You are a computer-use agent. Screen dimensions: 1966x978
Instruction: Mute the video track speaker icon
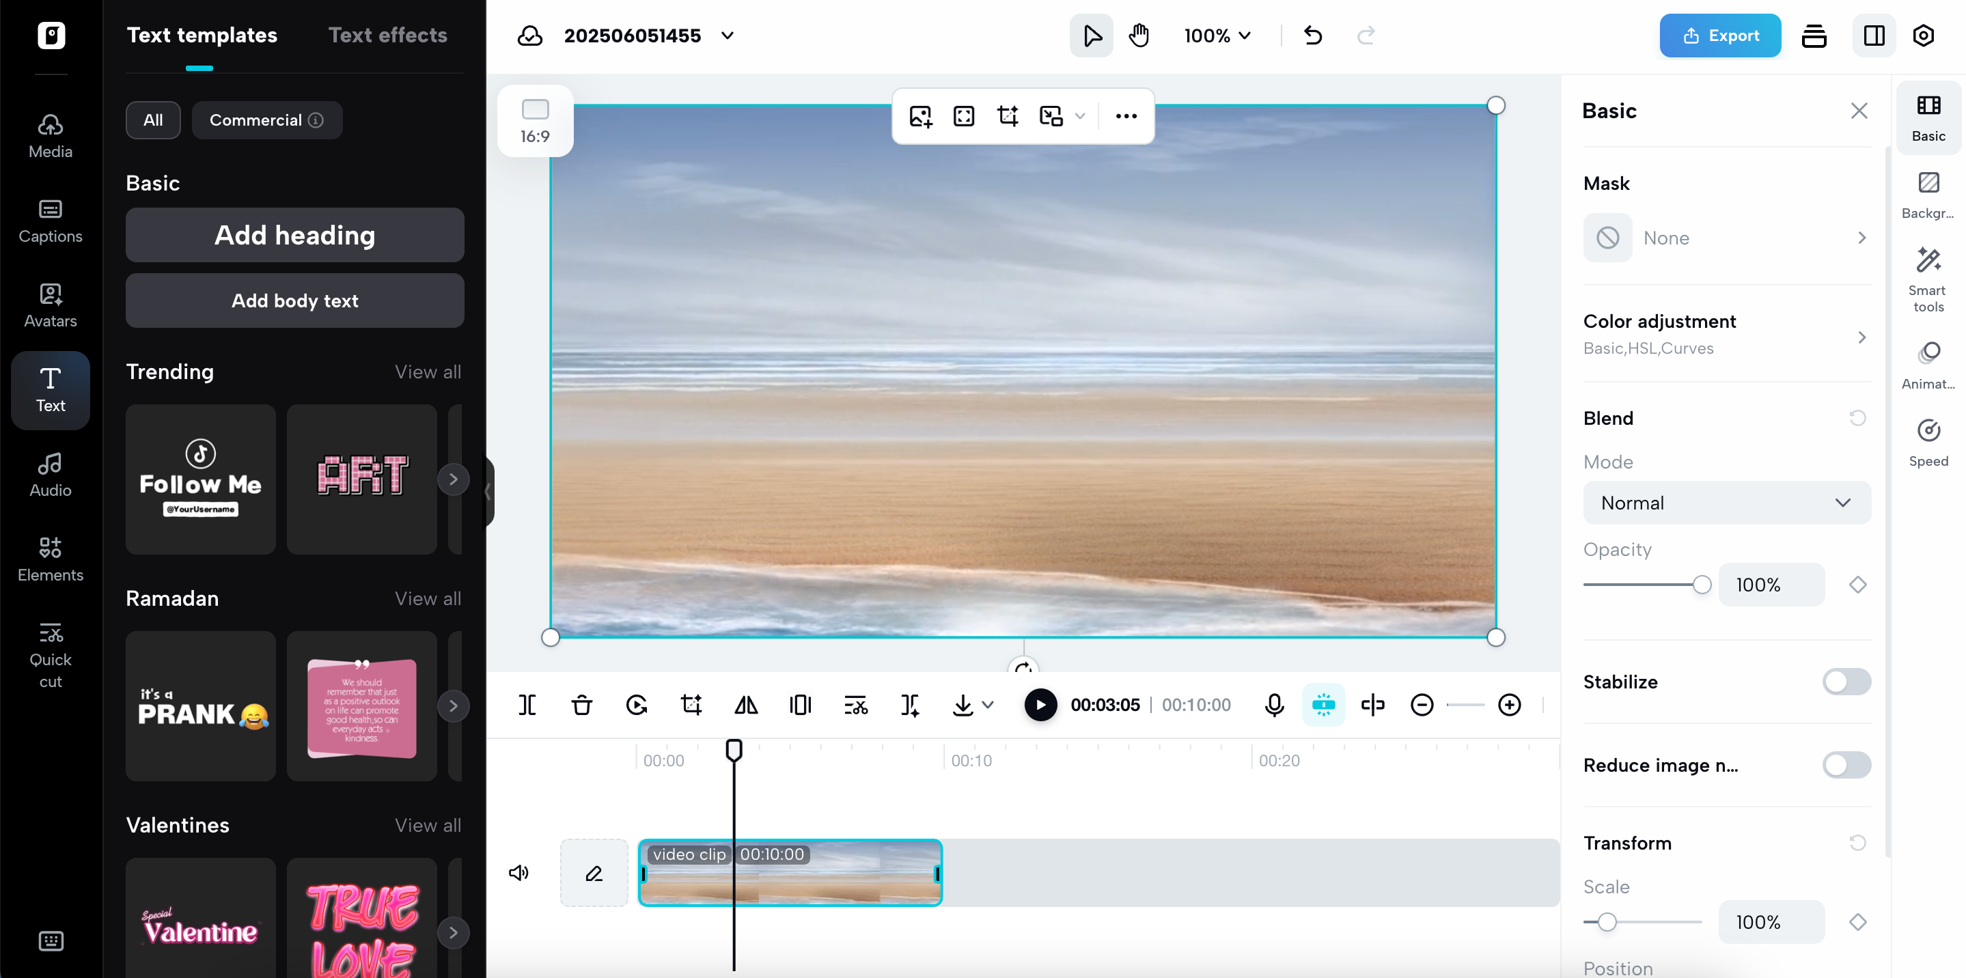pos(518,873)
